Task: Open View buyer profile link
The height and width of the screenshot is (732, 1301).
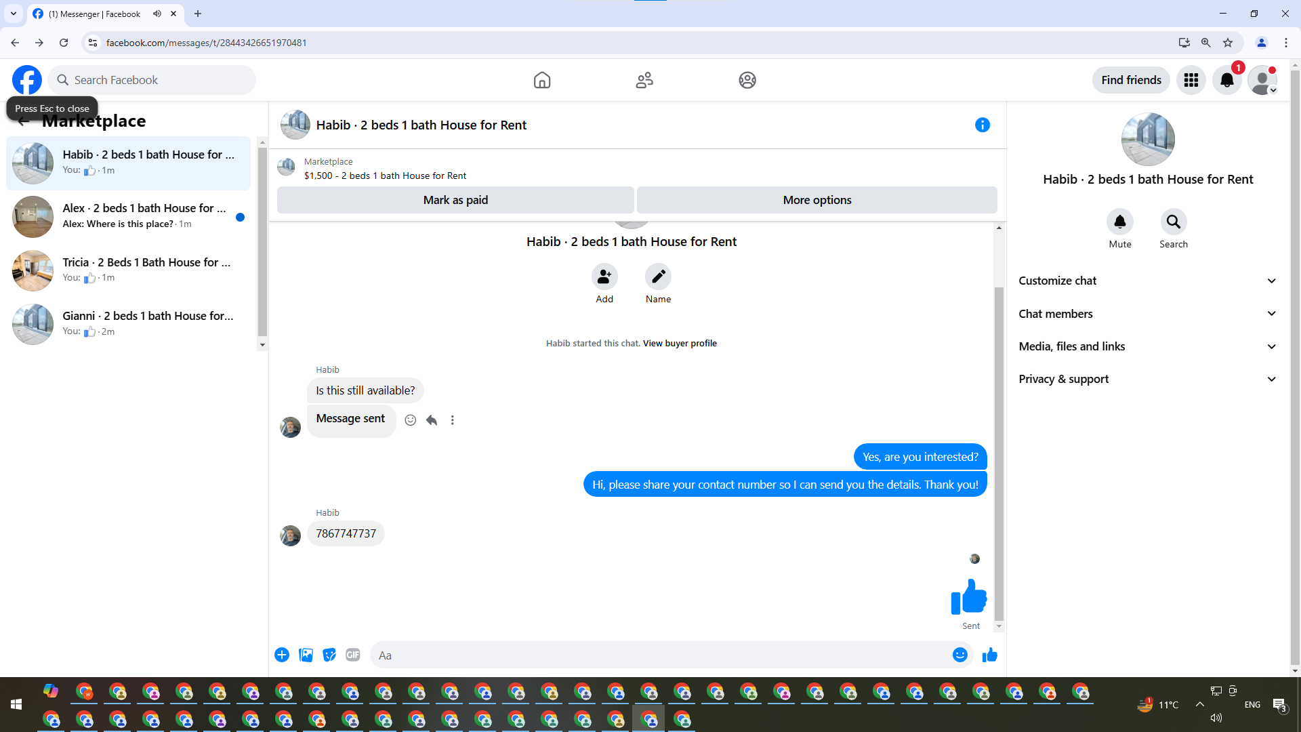Action: point(680,344)
